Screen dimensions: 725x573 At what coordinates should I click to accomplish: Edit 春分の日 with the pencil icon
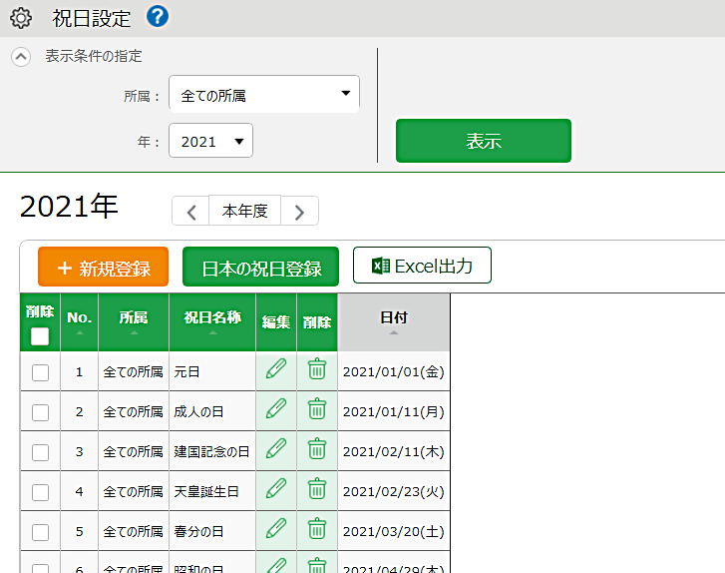(276, 528)
